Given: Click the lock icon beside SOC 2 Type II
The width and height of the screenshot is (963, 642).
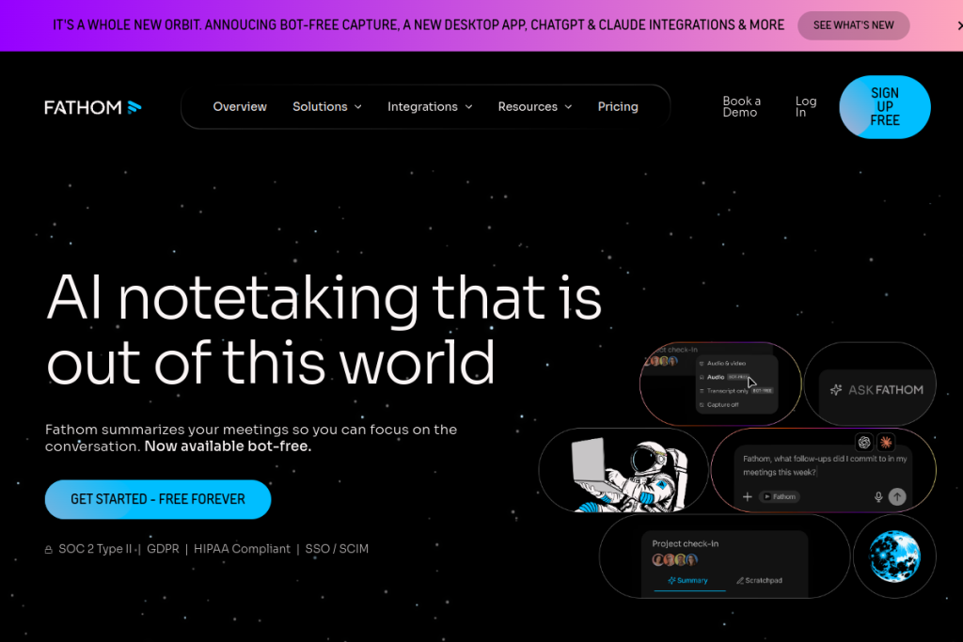Looking at the screenshot, I should pyautogui.click(x=49, y=550).
